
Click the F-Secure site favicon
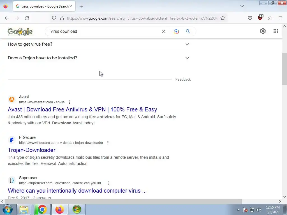(12, 140)
